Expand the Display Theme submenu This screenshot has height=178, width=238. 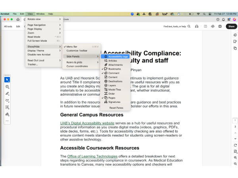(x=44, y=51)
